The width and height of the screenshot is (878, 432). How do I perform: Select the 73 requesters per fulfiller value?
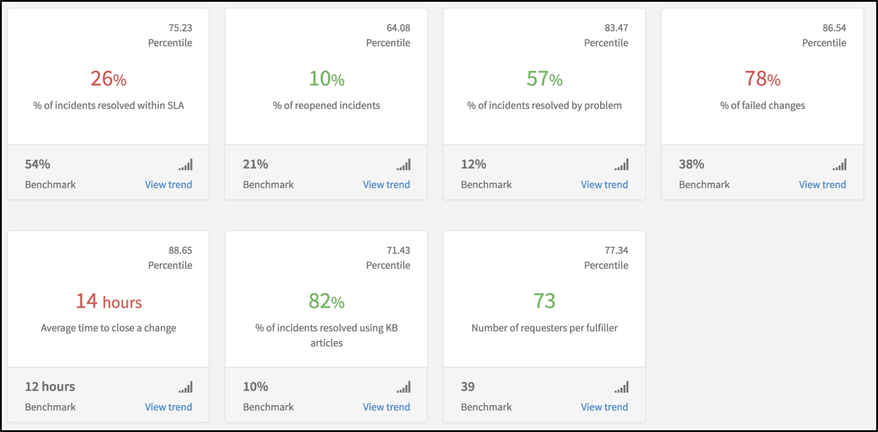click(544, 301)
